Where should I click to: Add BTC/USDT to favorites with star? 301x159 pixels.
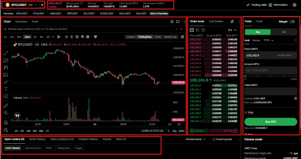pos(42,5)
